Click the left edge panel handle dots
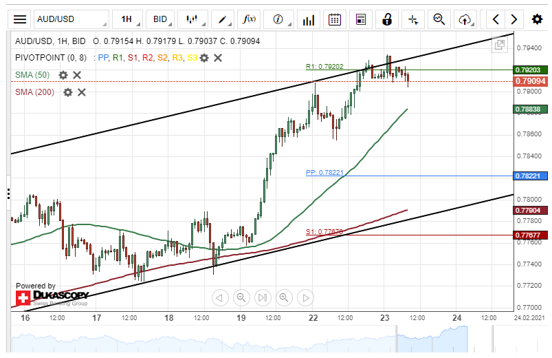This screenshot has height=358, width=552. [x=8, y=193]
